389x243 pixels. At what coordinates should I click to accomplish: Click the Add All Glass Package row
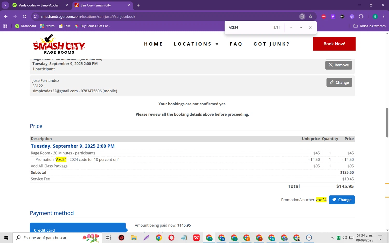pos(192,166)
